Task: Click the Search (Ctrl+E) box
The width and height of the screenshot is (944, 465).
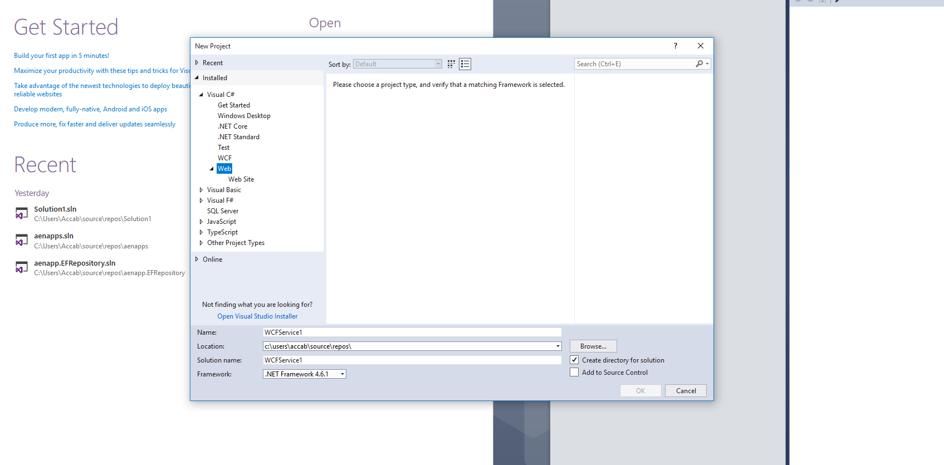Action: (x=635, y=64)
